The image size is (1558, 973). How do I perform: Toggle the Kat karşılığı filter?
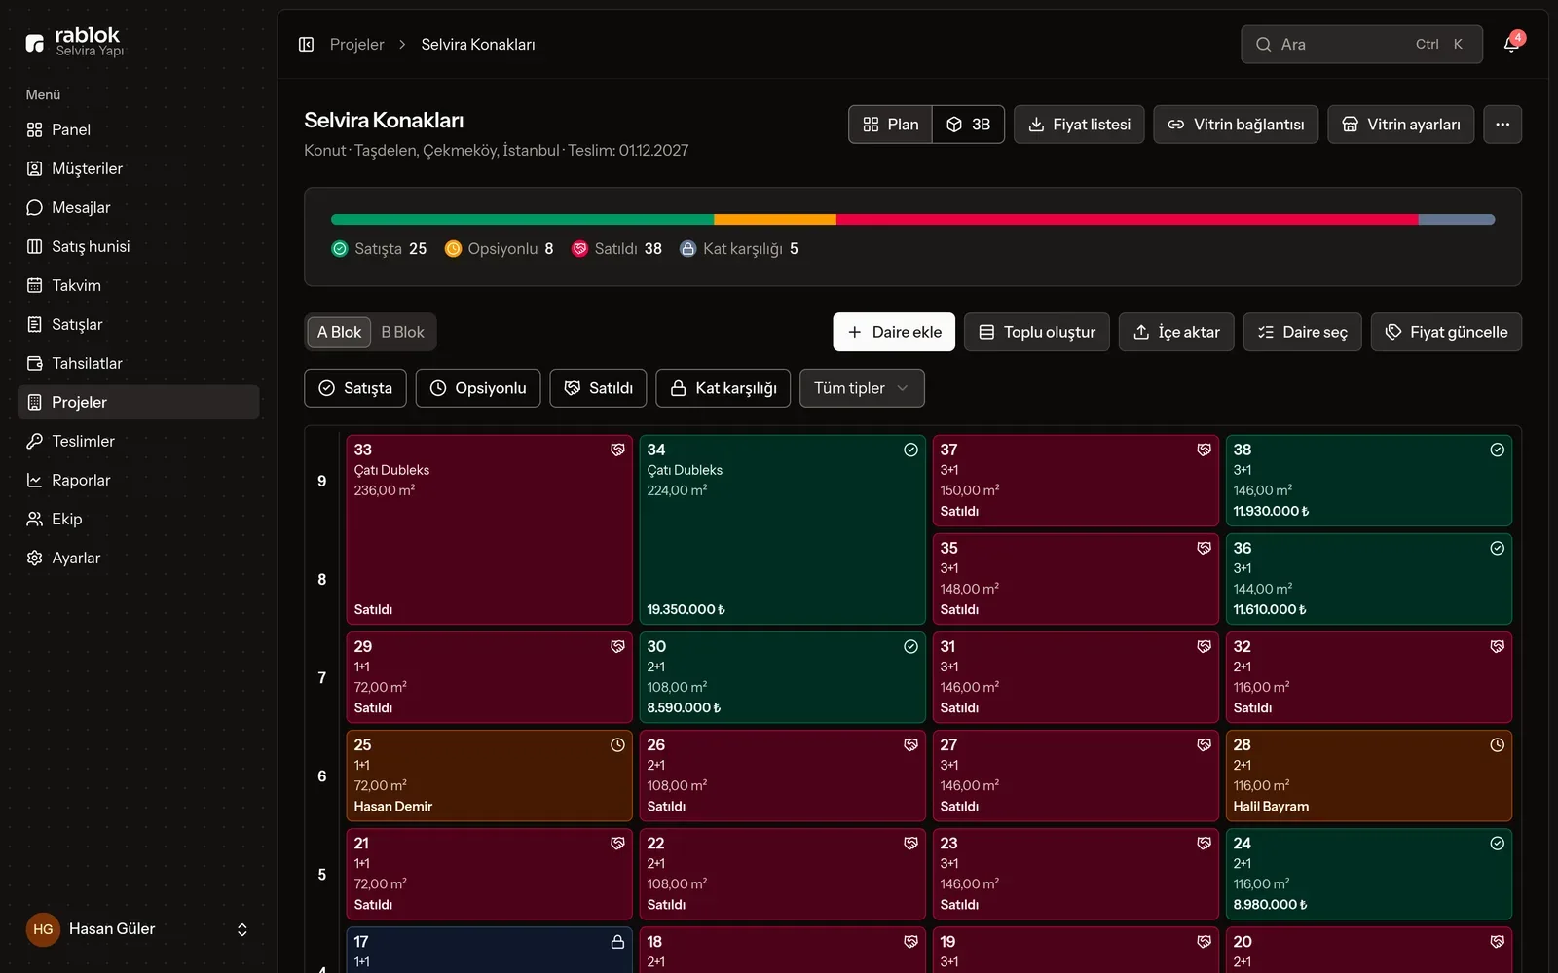[723, 388]
